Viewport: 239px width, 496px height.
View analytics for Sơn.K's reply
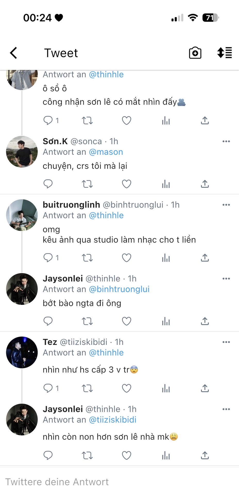point(166,184)
